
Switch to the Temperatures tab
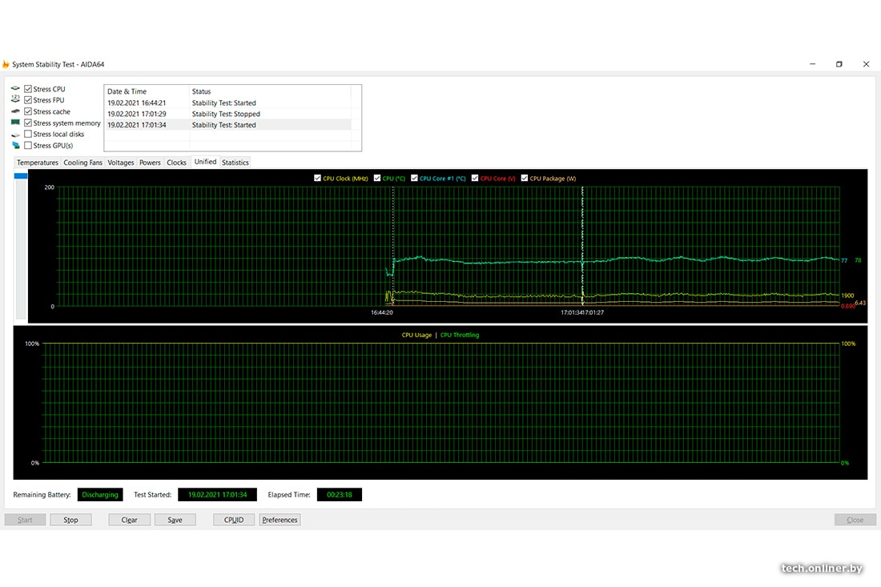point(38,163)
